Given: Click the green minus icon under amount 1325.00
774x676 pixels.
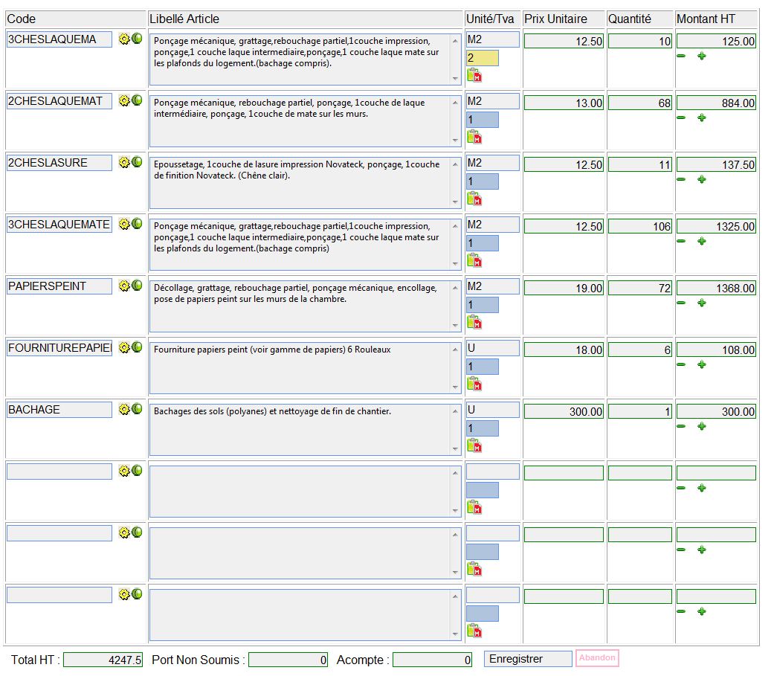Looking at the screenshot, I should point(681,241).
